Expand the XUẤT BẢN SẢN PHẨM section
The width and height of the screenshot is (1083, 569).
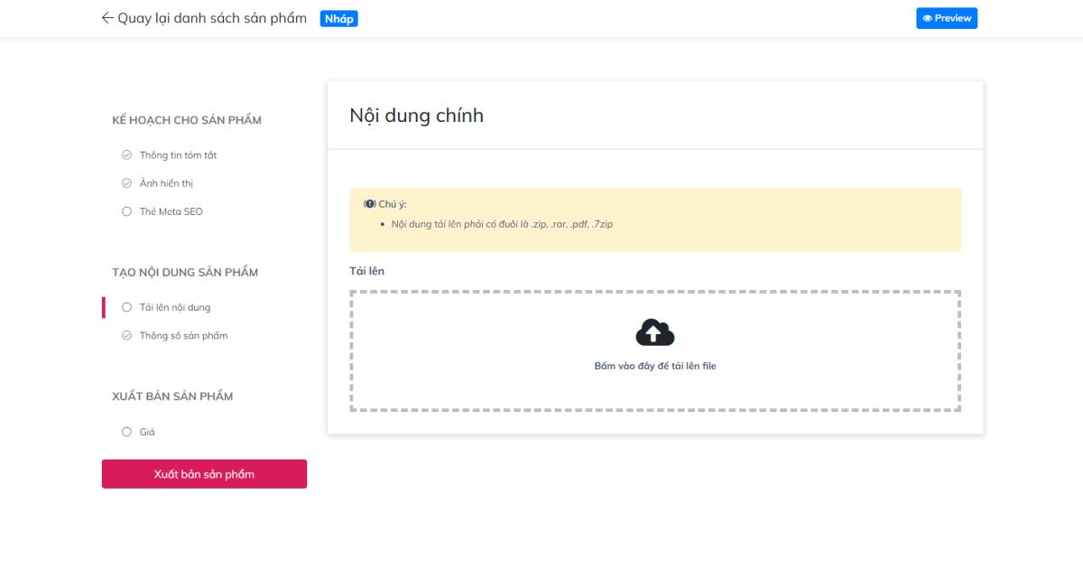click(x=172, y=396)
